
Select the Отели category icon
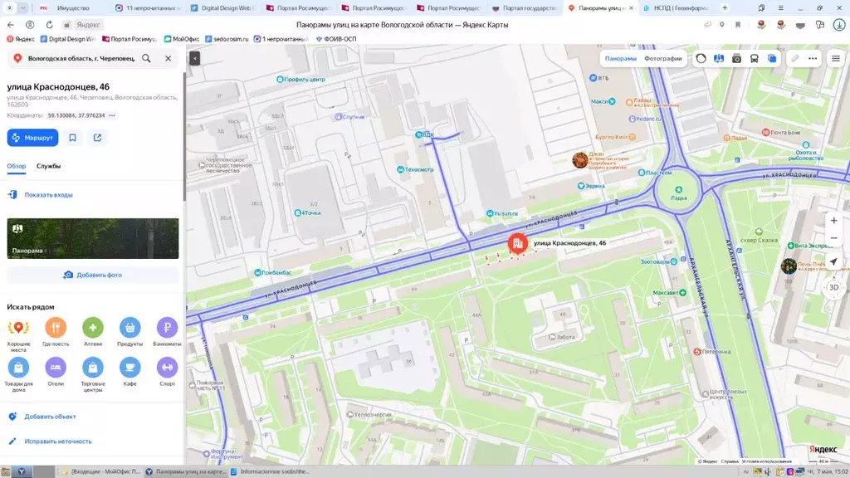56,368
